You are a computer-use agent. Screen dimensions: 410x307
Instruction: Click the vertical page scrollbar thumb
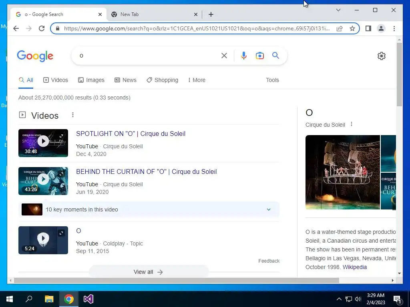[x=399, y=74]
